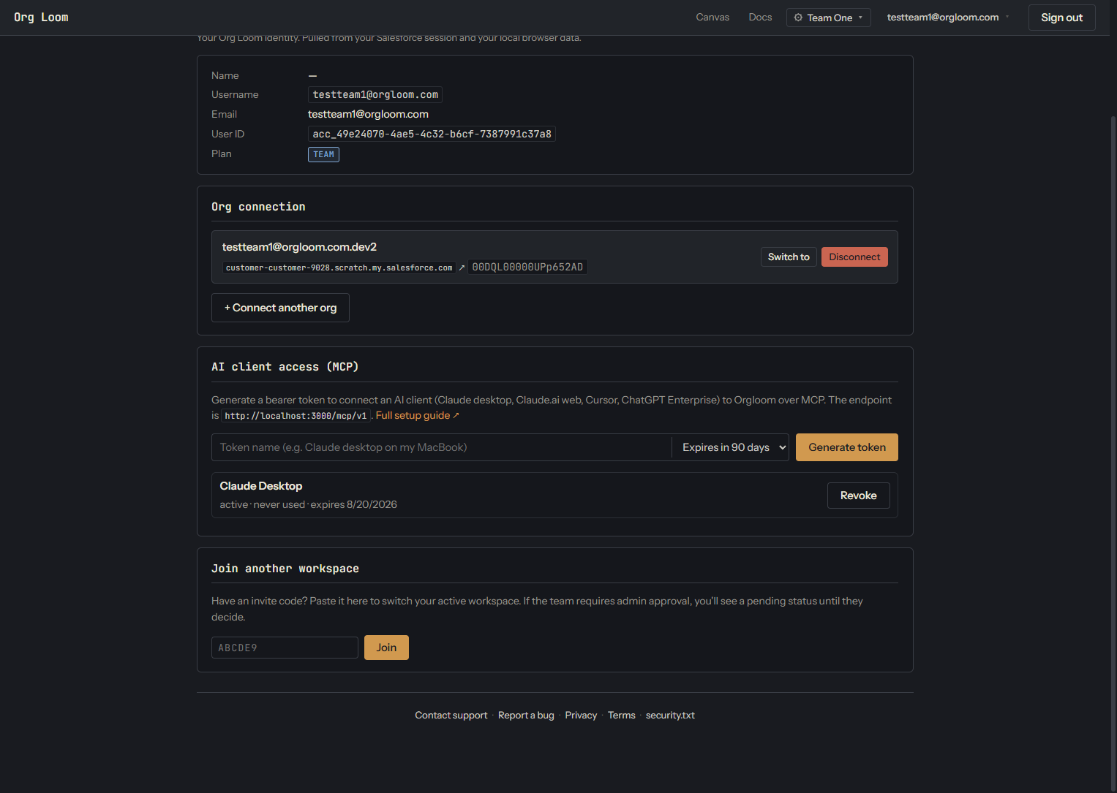Revoke the Claude Desktop token
This screenshot has width=1117, height=793.
pos(858,496)
